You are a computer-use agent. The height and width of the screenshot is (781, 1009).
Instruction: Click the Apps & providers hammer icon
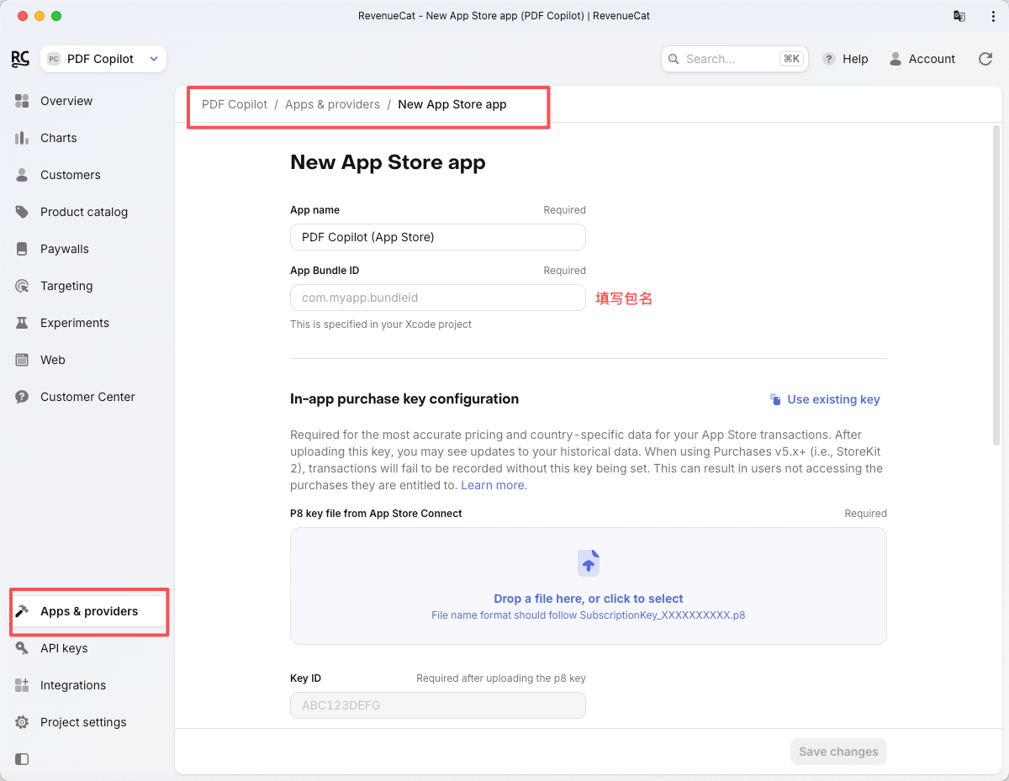(x=23, y=611)
